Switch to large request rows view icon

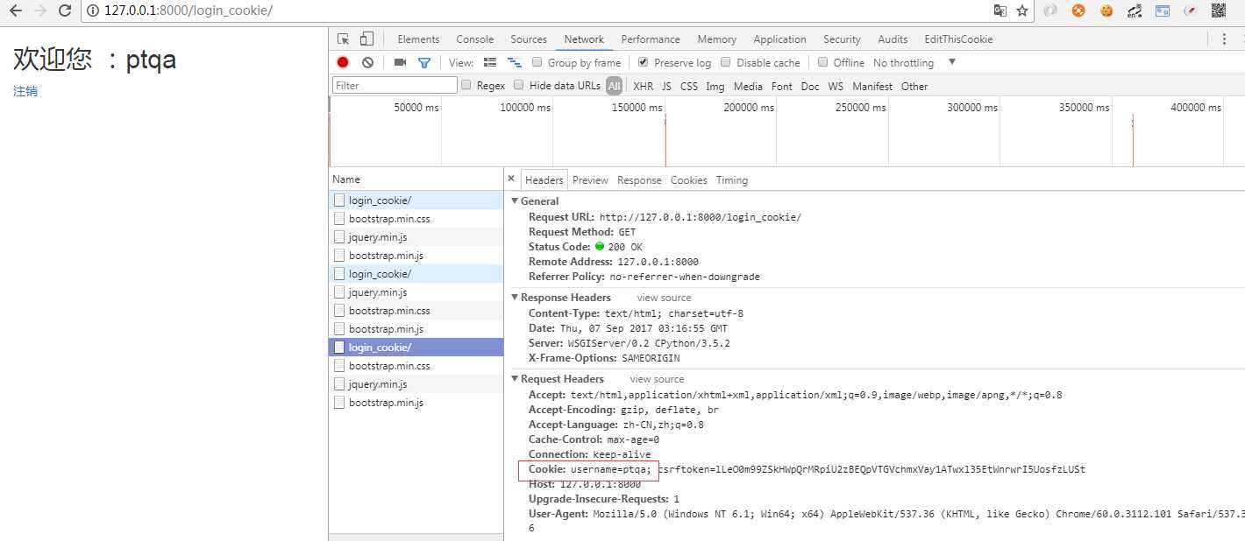pos(490,62)
